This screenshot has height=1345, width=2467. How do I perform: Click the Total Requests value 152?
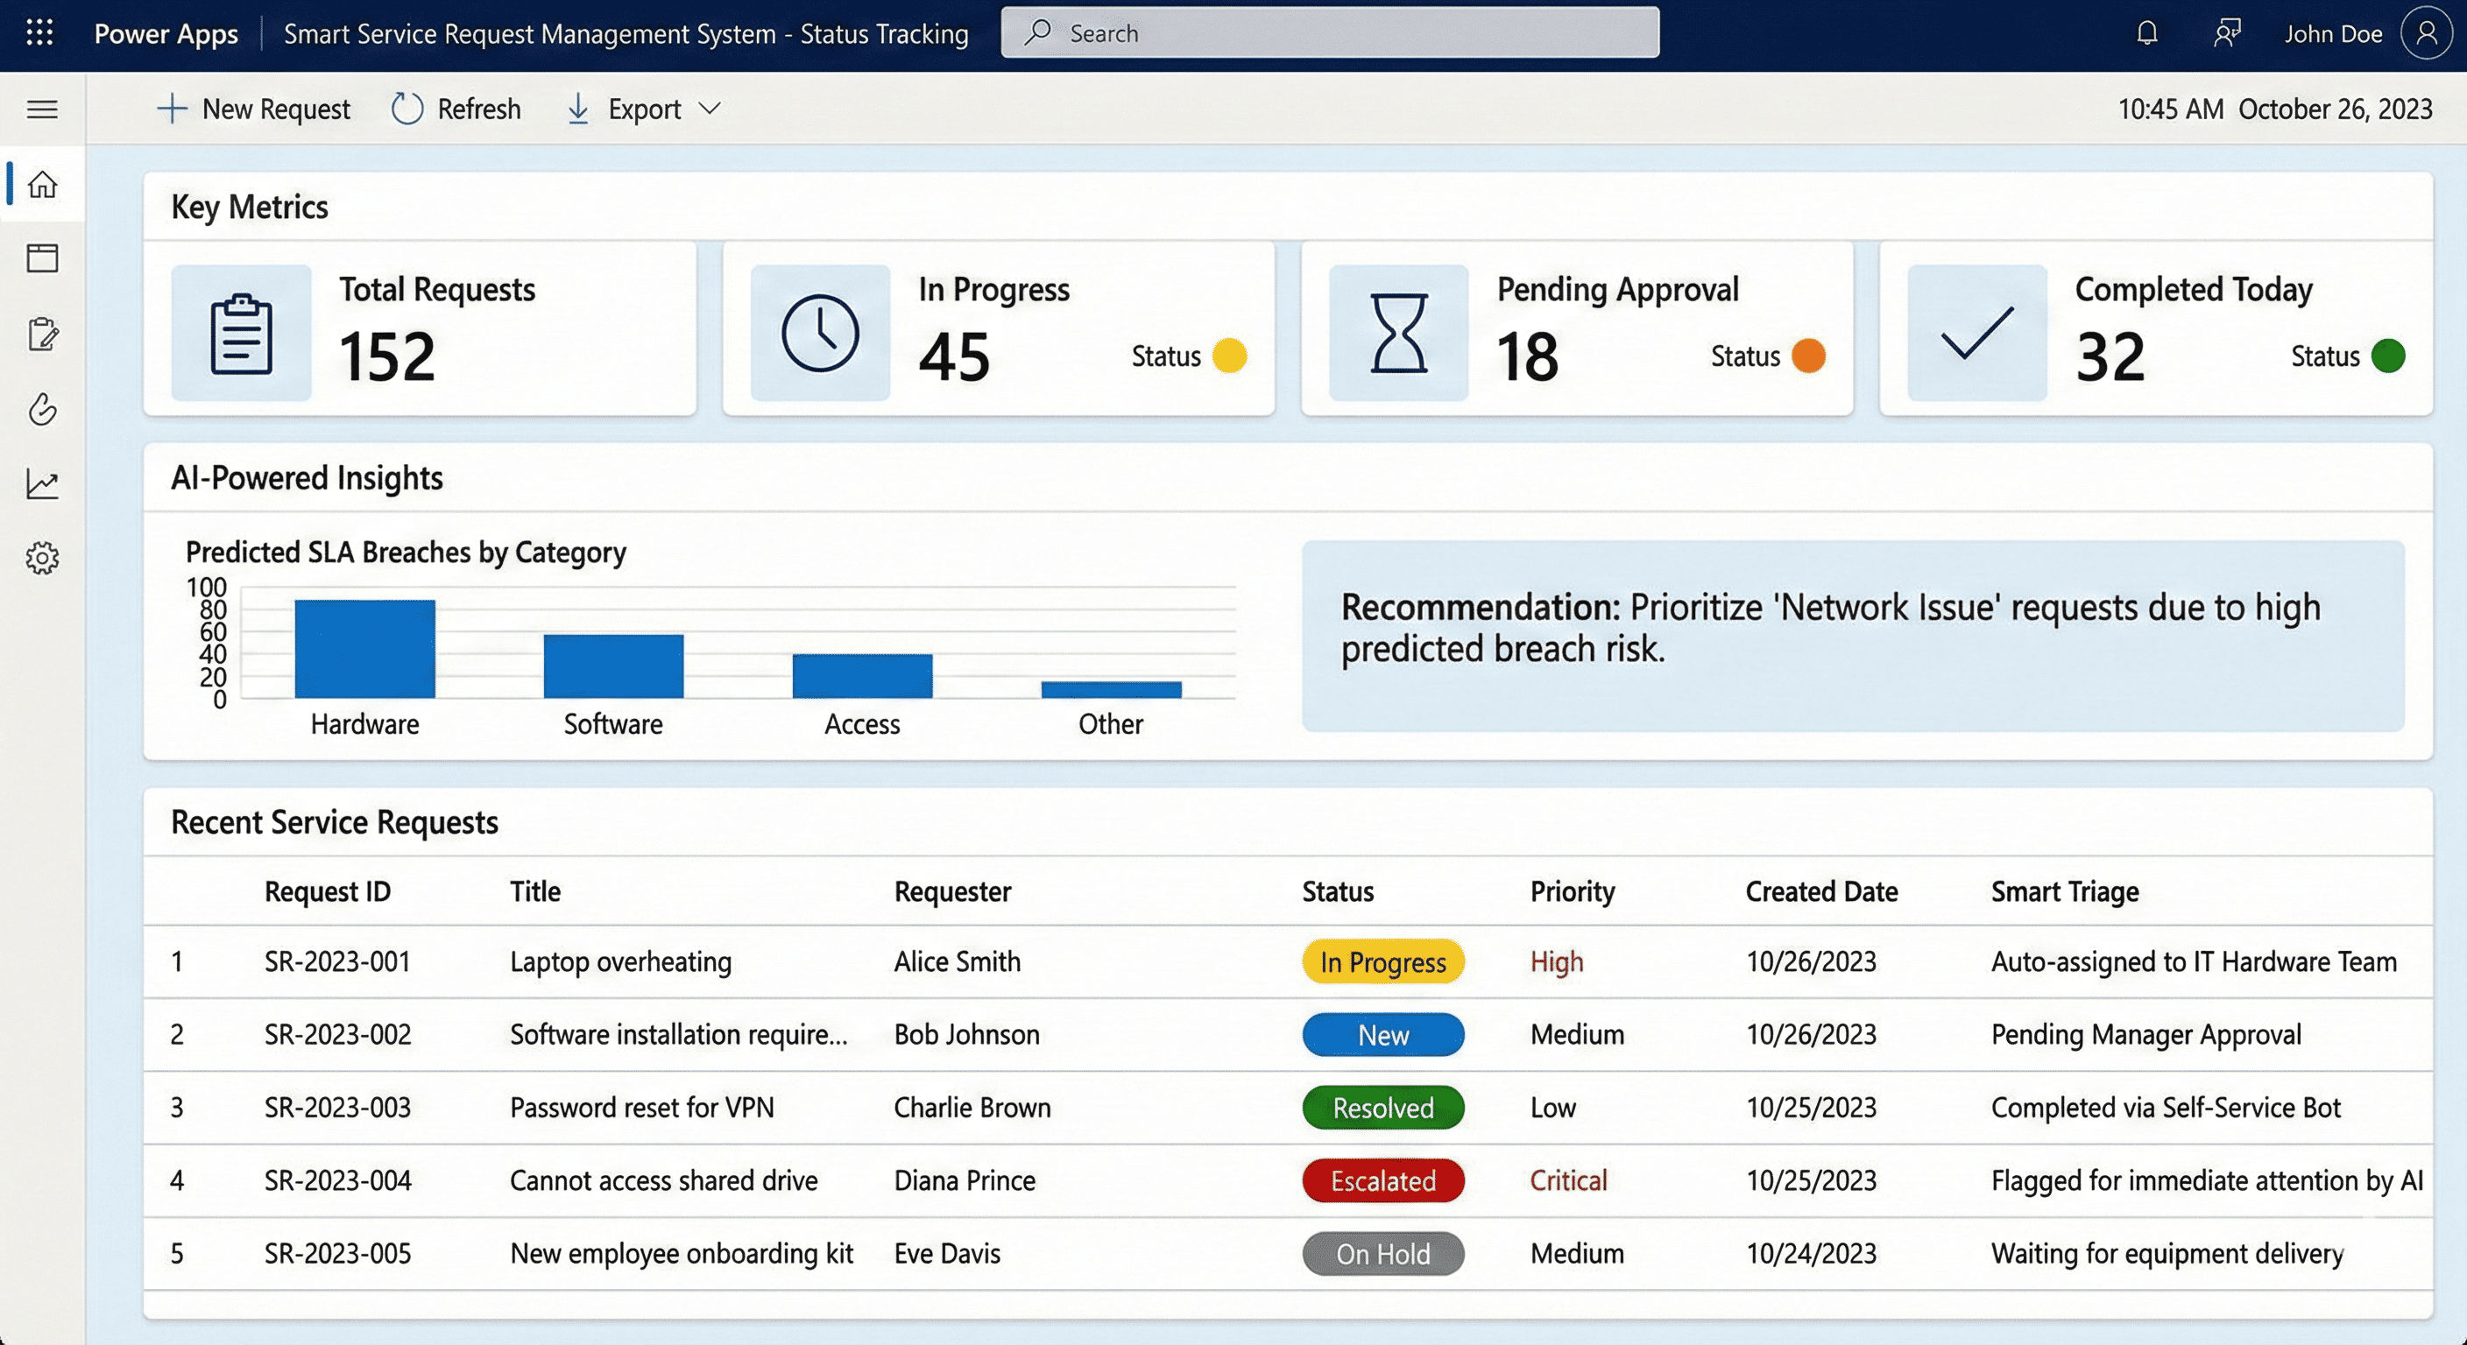387,356
